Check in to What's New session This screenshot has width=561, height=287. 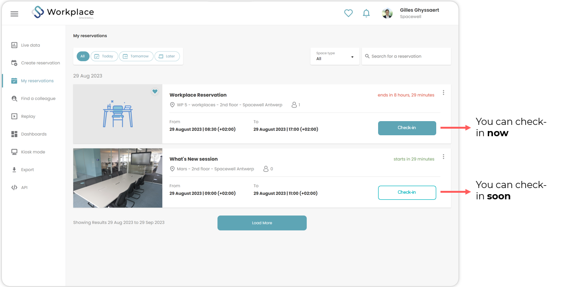407,192
